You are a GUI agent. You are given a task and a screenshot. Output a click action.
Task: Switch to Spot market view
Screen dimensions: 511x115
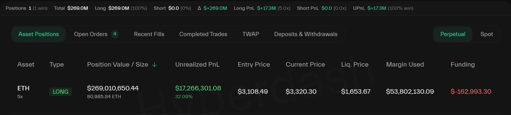486,34
